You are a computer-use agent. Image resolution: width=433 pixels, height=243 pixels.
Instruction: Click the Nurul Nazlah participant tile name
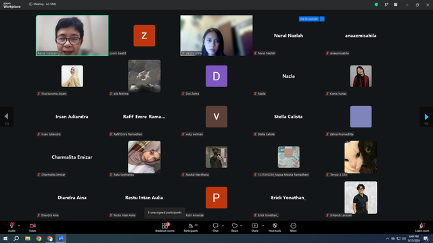(289, 36)
